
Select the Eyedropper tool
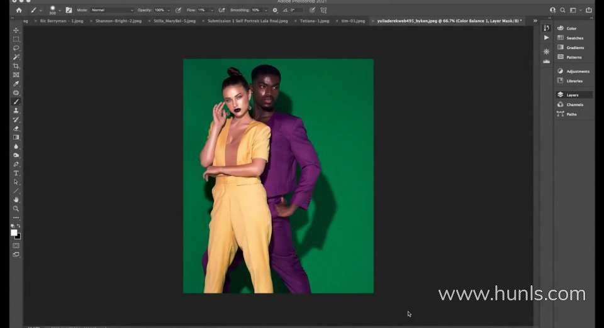point(16,84)
